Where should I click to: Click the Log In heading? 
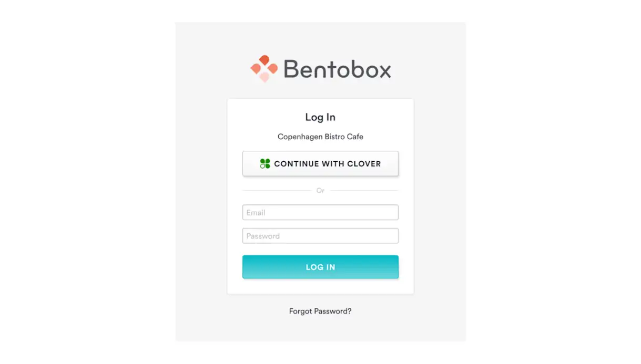click(320, 117)
